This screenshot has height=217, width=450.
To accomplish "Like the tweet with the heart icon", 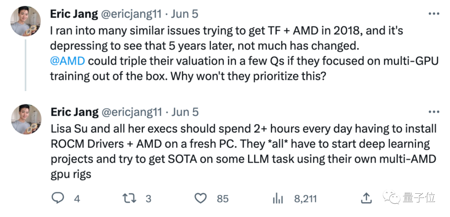I will (x=201, y=198).
